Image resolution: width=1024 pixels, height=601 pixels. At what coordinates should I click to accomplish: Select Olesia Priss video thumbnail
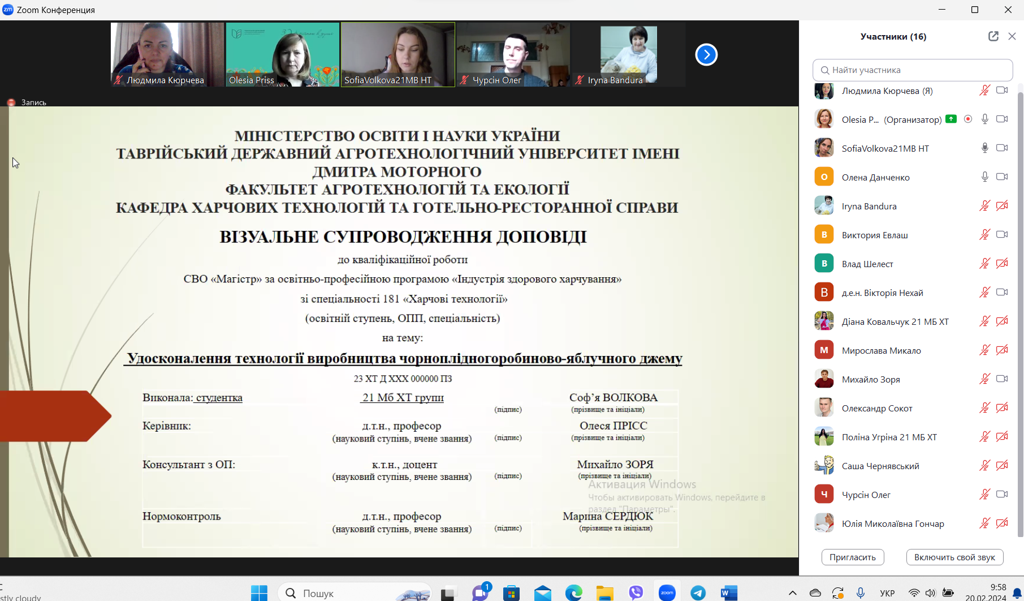click(x=283, y=54)
